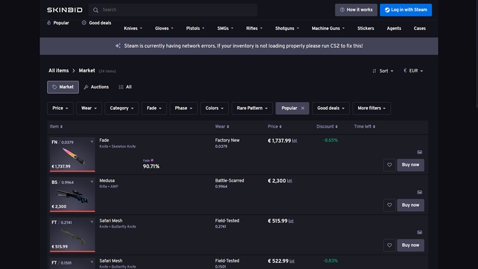This screenshot has height=269, width=478.
Task: Open the Stickers menu item
Action: (366, 28)
